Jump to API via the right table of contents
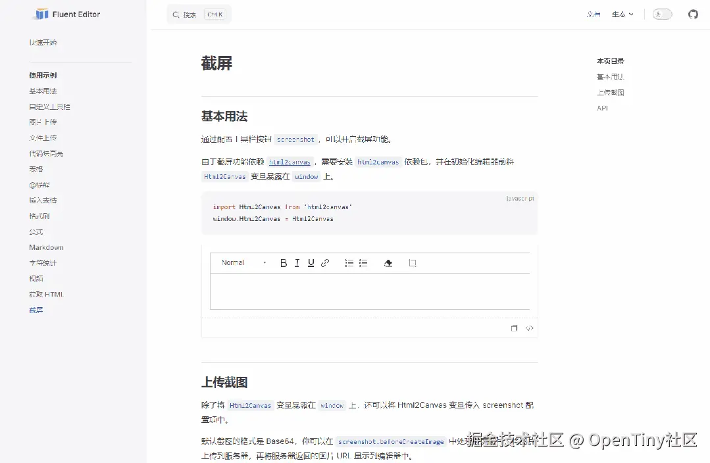The width and height of the screenshot is (710, 463). 602,108
